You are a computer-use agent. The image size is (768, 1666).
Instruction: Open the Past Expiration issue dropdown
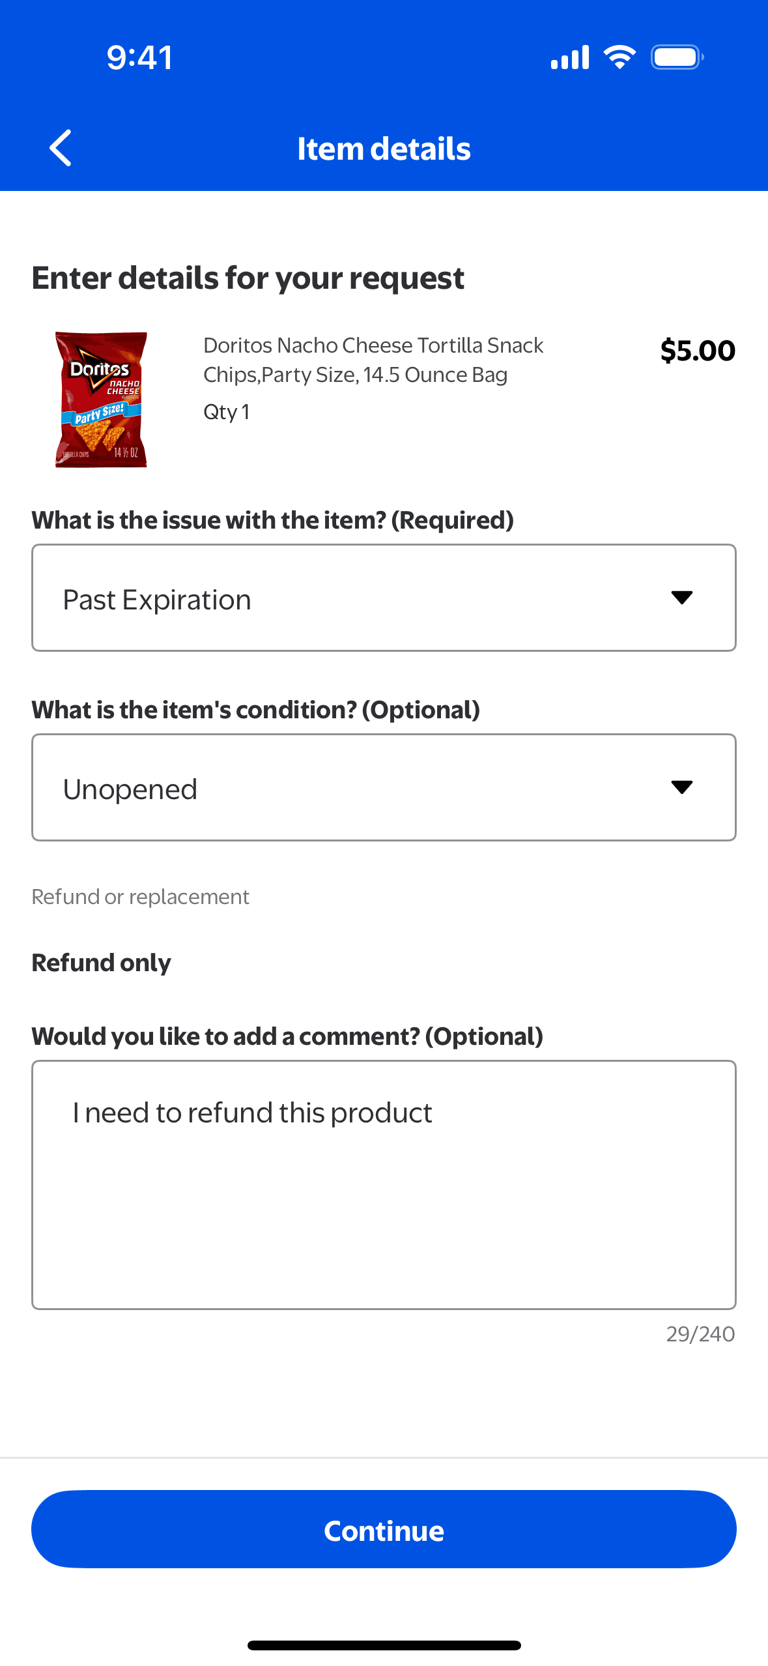click(x=352, y=598)
